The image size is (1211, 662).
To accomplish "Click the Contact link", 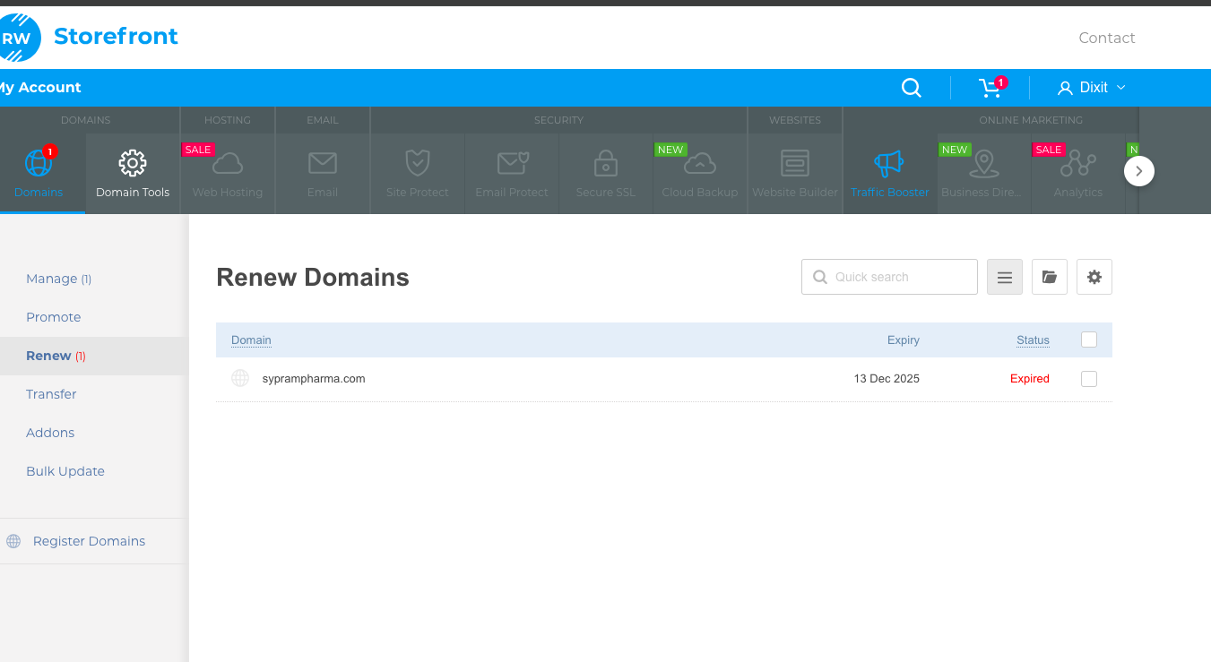I will coord(1107,38).
